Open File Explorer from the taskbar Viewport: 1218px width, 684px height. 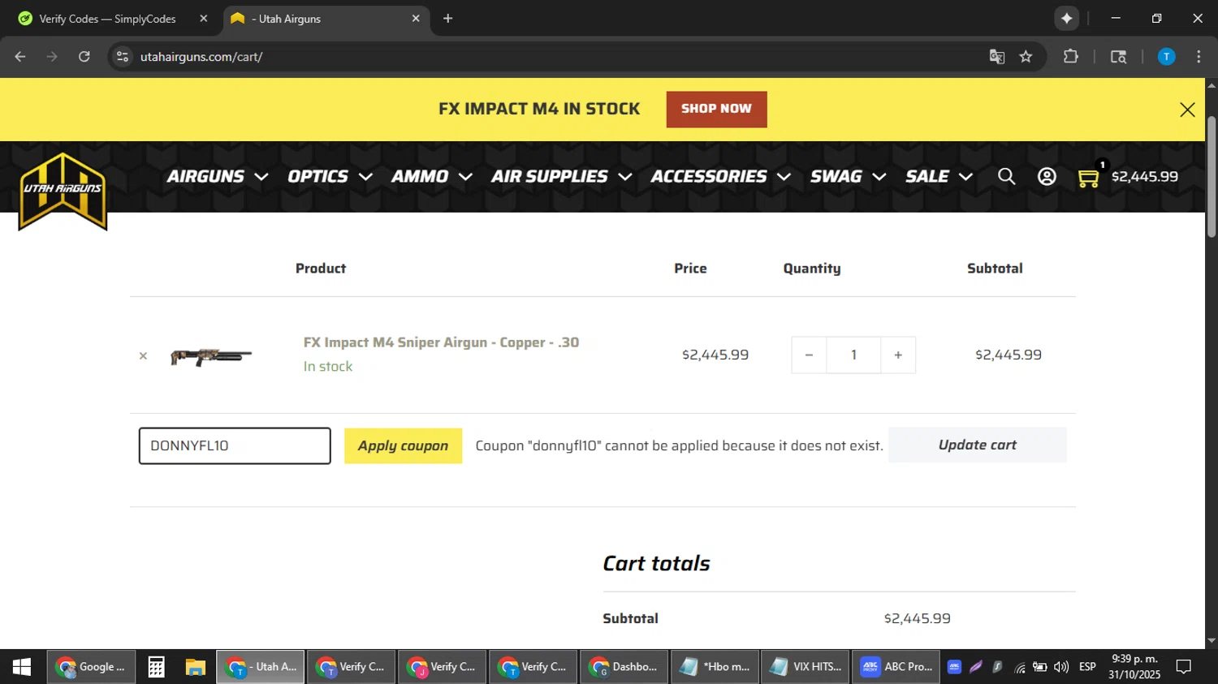point(195,667)
